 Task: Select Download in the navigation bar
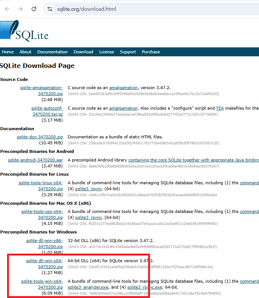(x=83, y=52)
